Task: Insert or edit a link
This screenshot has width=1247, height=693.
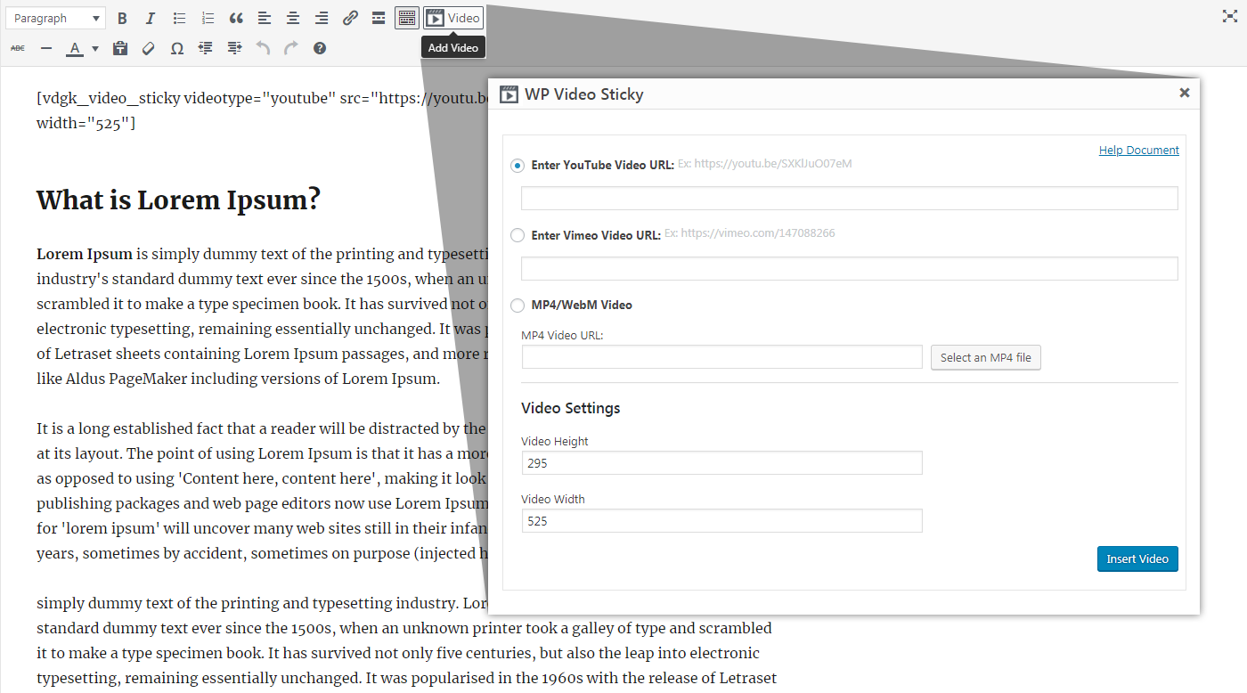Action: point(350,18)
